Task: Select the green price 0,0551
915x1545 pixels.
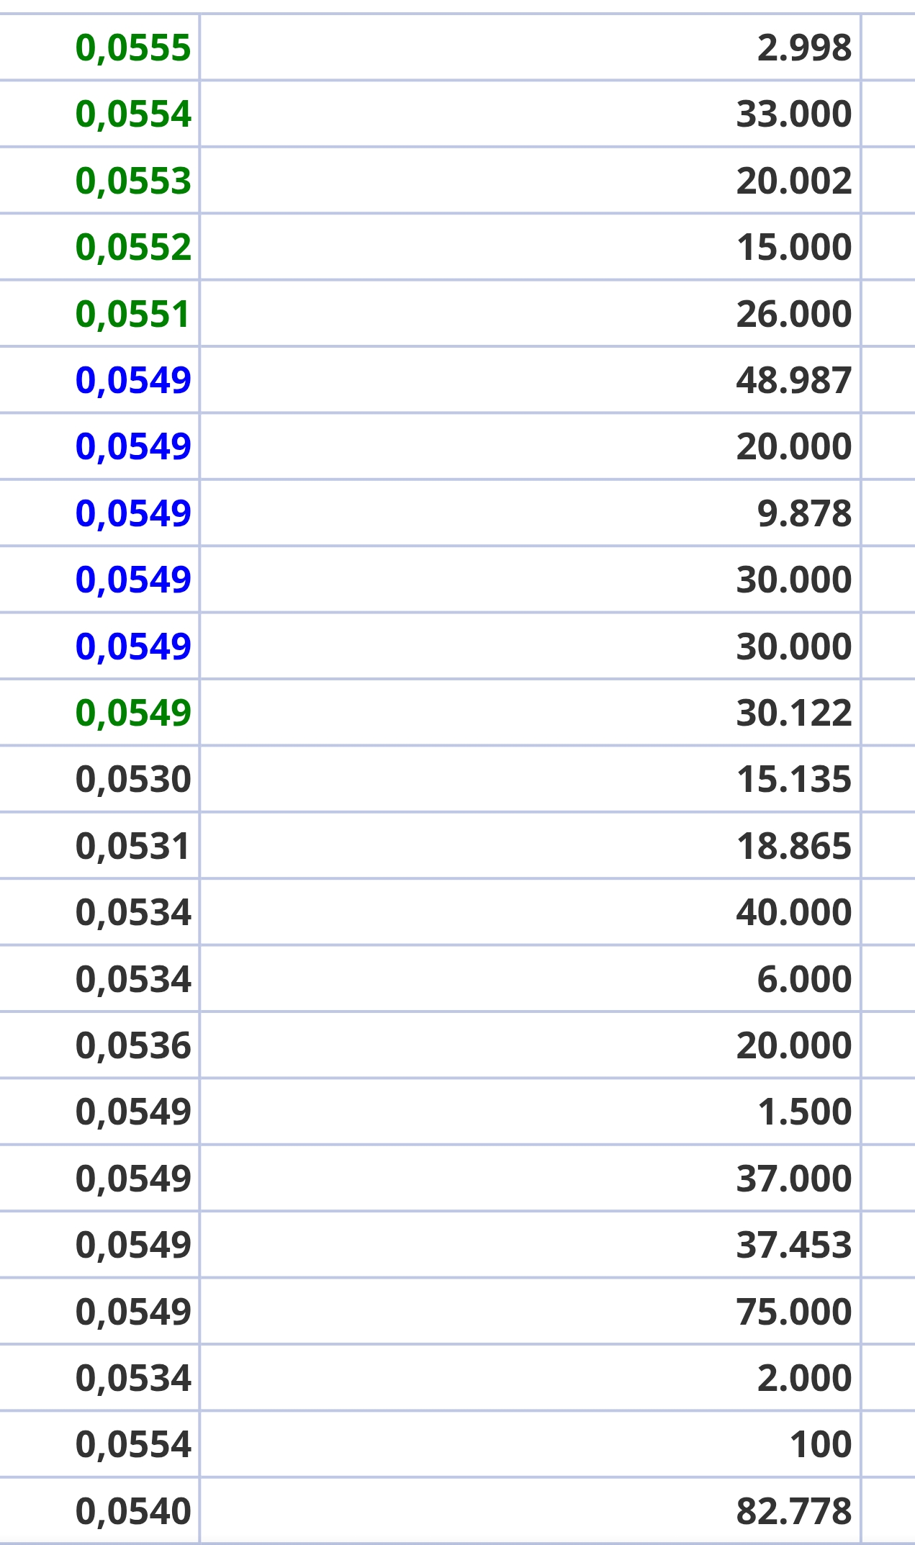Action: pyautogui.click(x=133, y=314)
